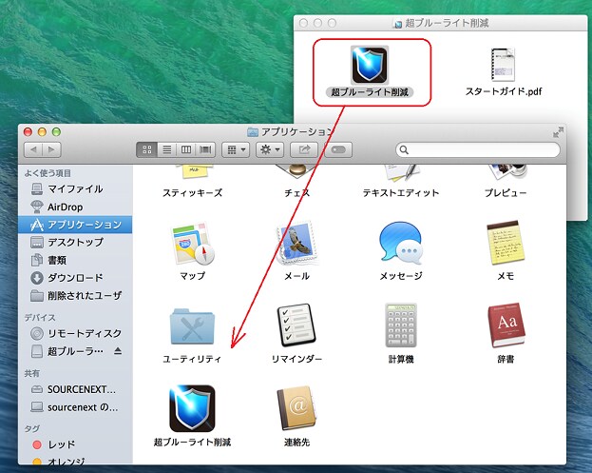Click the 共有 sidebar header
The height and width of the screenshot is (473, 592).
[x=31, y=374]
